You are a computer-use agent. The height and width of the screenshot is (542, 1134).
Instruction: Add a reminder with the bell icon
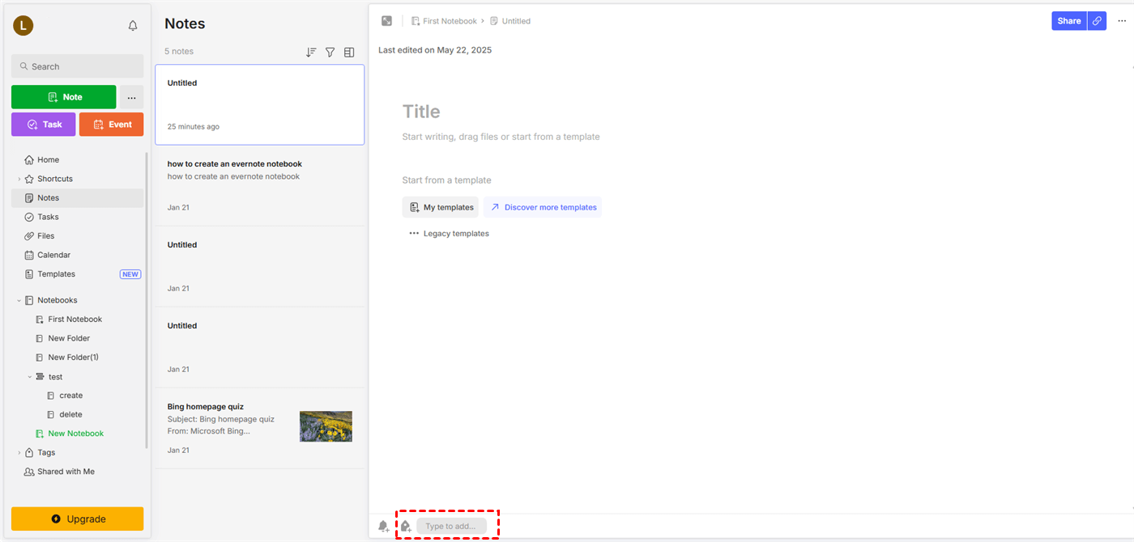tap(384, 527)
